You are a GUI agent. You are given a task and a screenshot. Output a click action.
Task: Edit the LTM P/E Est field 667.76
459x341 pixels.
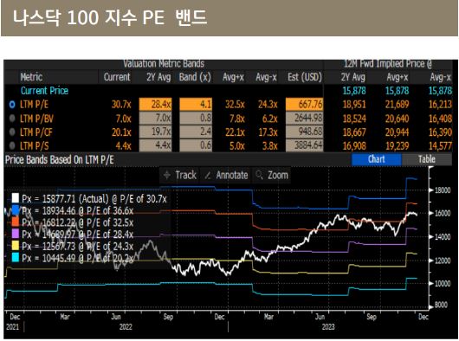click(x=305, y=105)
